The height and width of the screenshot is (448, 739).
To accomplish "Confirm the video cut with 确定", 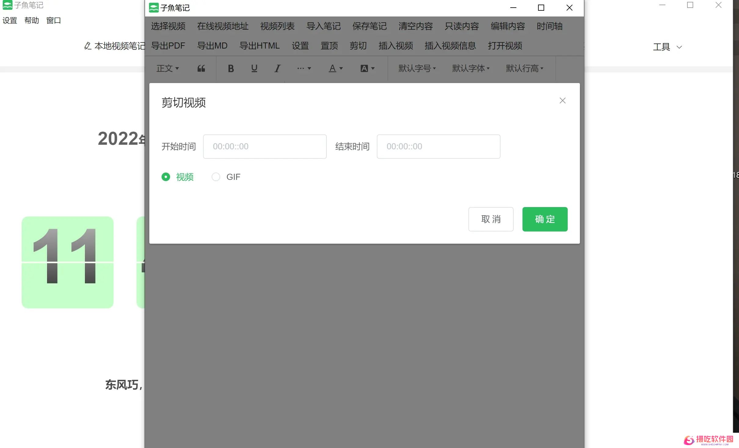I will [545, 219].
